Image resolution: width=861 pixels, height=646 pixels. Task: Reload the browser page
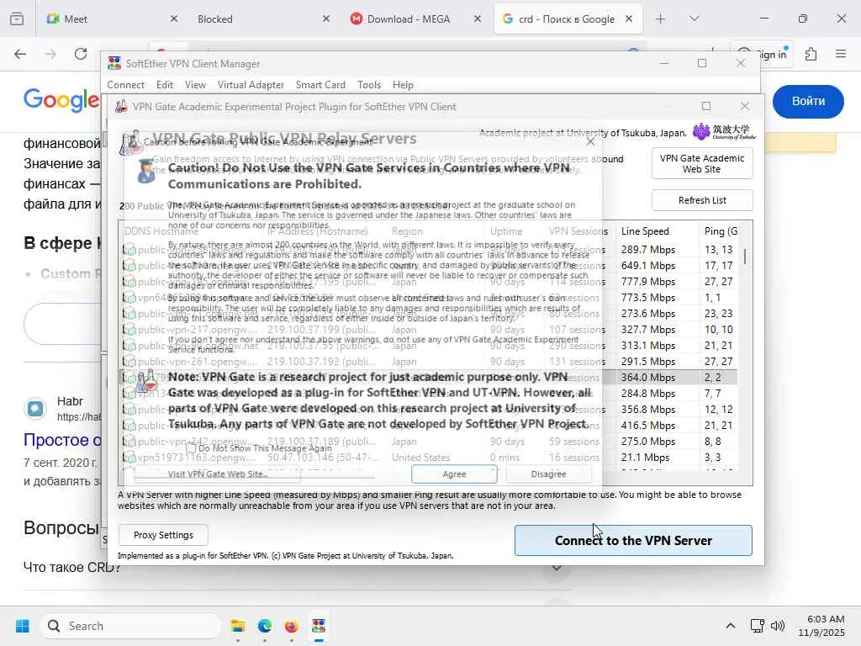click(81, 54)
